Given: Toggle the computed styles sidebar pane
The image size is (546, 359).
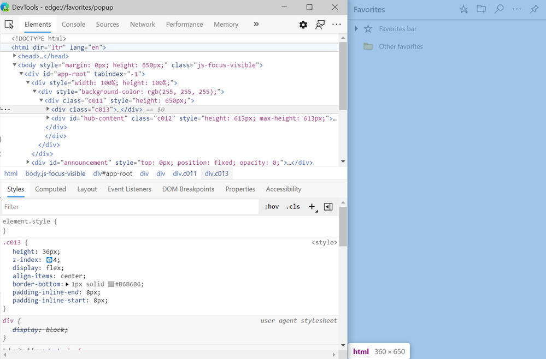Looking at the screenshot, I should pyautogui.click(x=328, y=207).
